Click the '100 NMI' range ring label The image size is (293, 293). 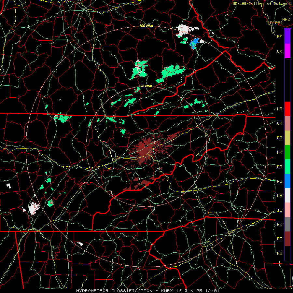(146, 26)
